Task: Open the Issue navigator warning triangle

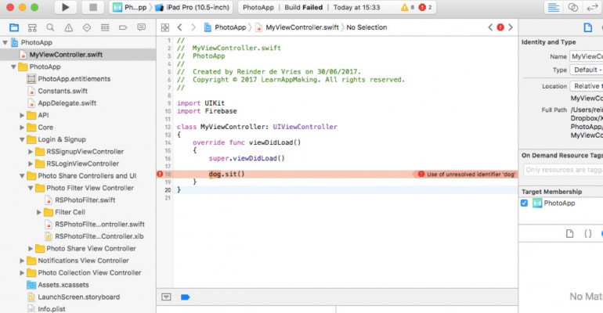Action: tap(68, 27)
